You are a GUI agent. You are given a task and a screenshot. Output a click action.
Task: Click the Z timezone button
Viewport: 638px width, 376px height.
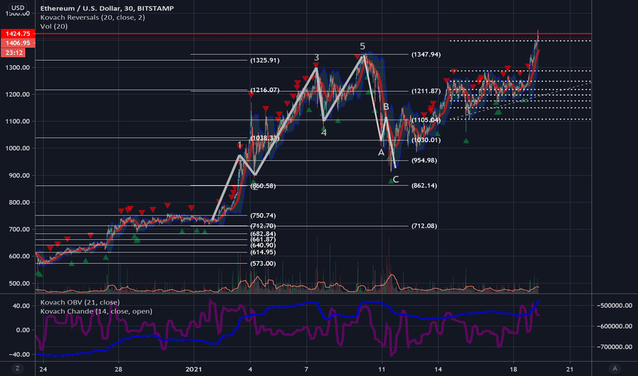point(17,368)
